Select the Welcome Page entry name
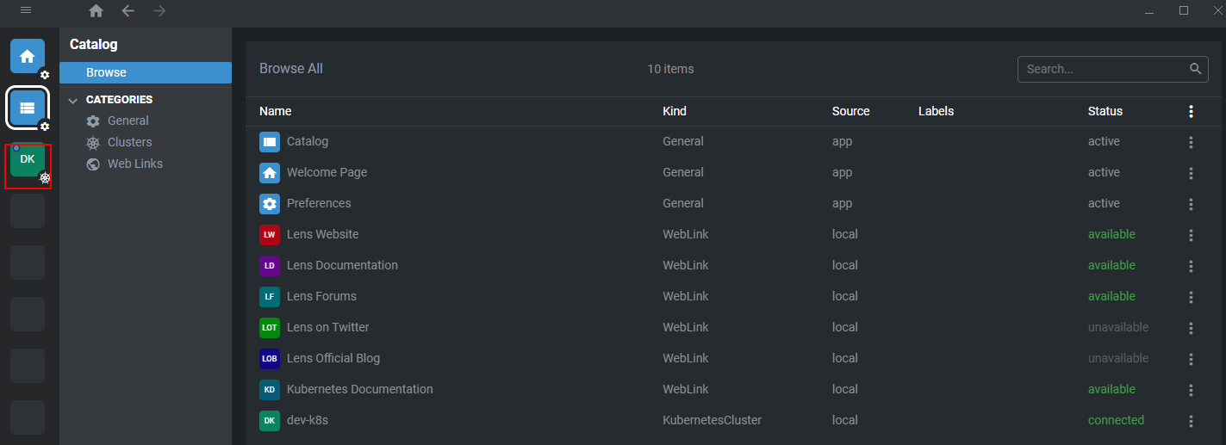This screenshot has width=1226, height=445. [x=327, y=172]
